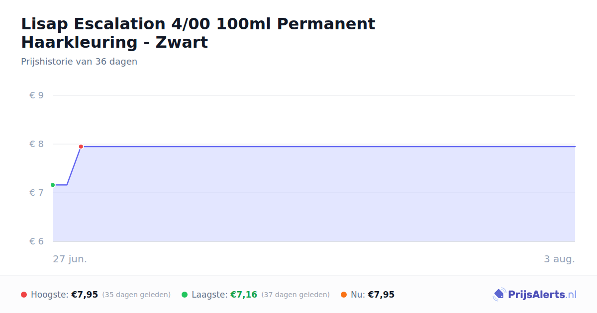This screenshot has height=313, width=597.
Task: Click the green Laagste legend dot
Action: click(x=185, y=295)
